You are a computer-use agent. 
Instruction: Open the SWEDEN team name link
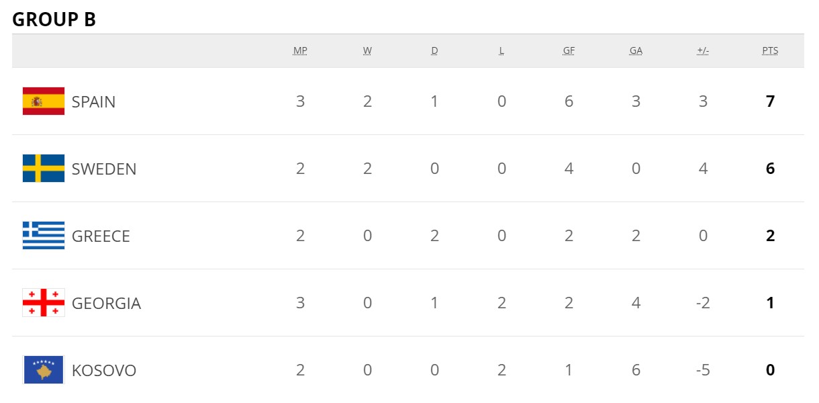point(104,169)
